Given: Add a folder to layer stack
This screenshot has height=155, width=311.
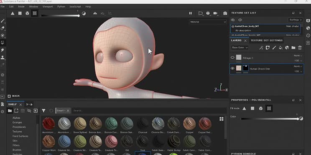Looking at the screenshot, I should [x=293, y=47].
